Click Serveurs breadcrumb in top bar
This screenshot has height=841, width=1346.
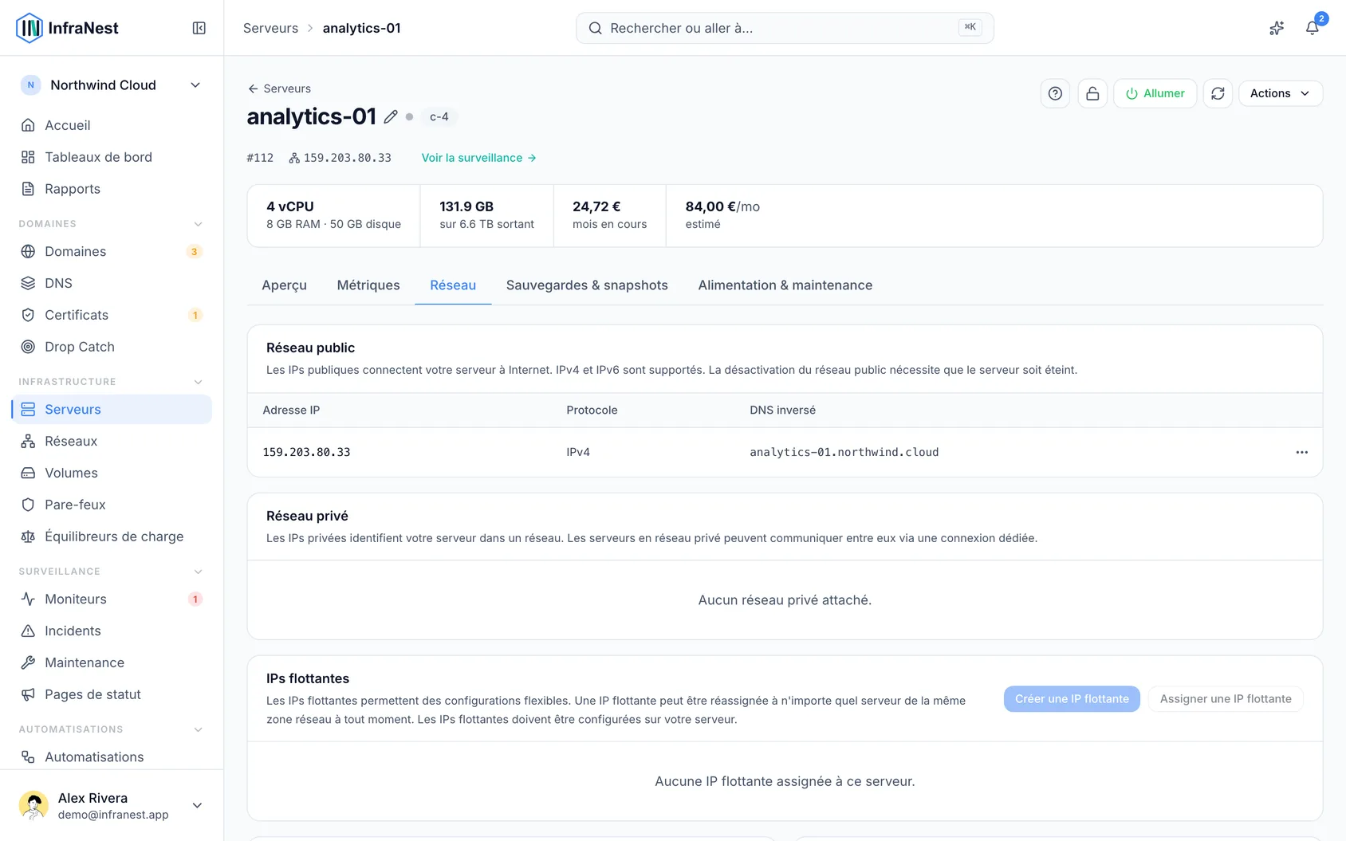pyautogui.click(x=270, y=28)
